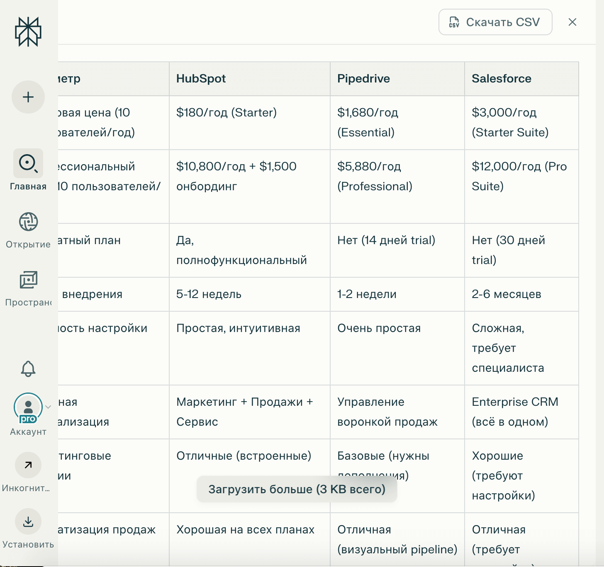Click the Perplexity logo icon
This screenshot has width=604, height=567.
28,32
